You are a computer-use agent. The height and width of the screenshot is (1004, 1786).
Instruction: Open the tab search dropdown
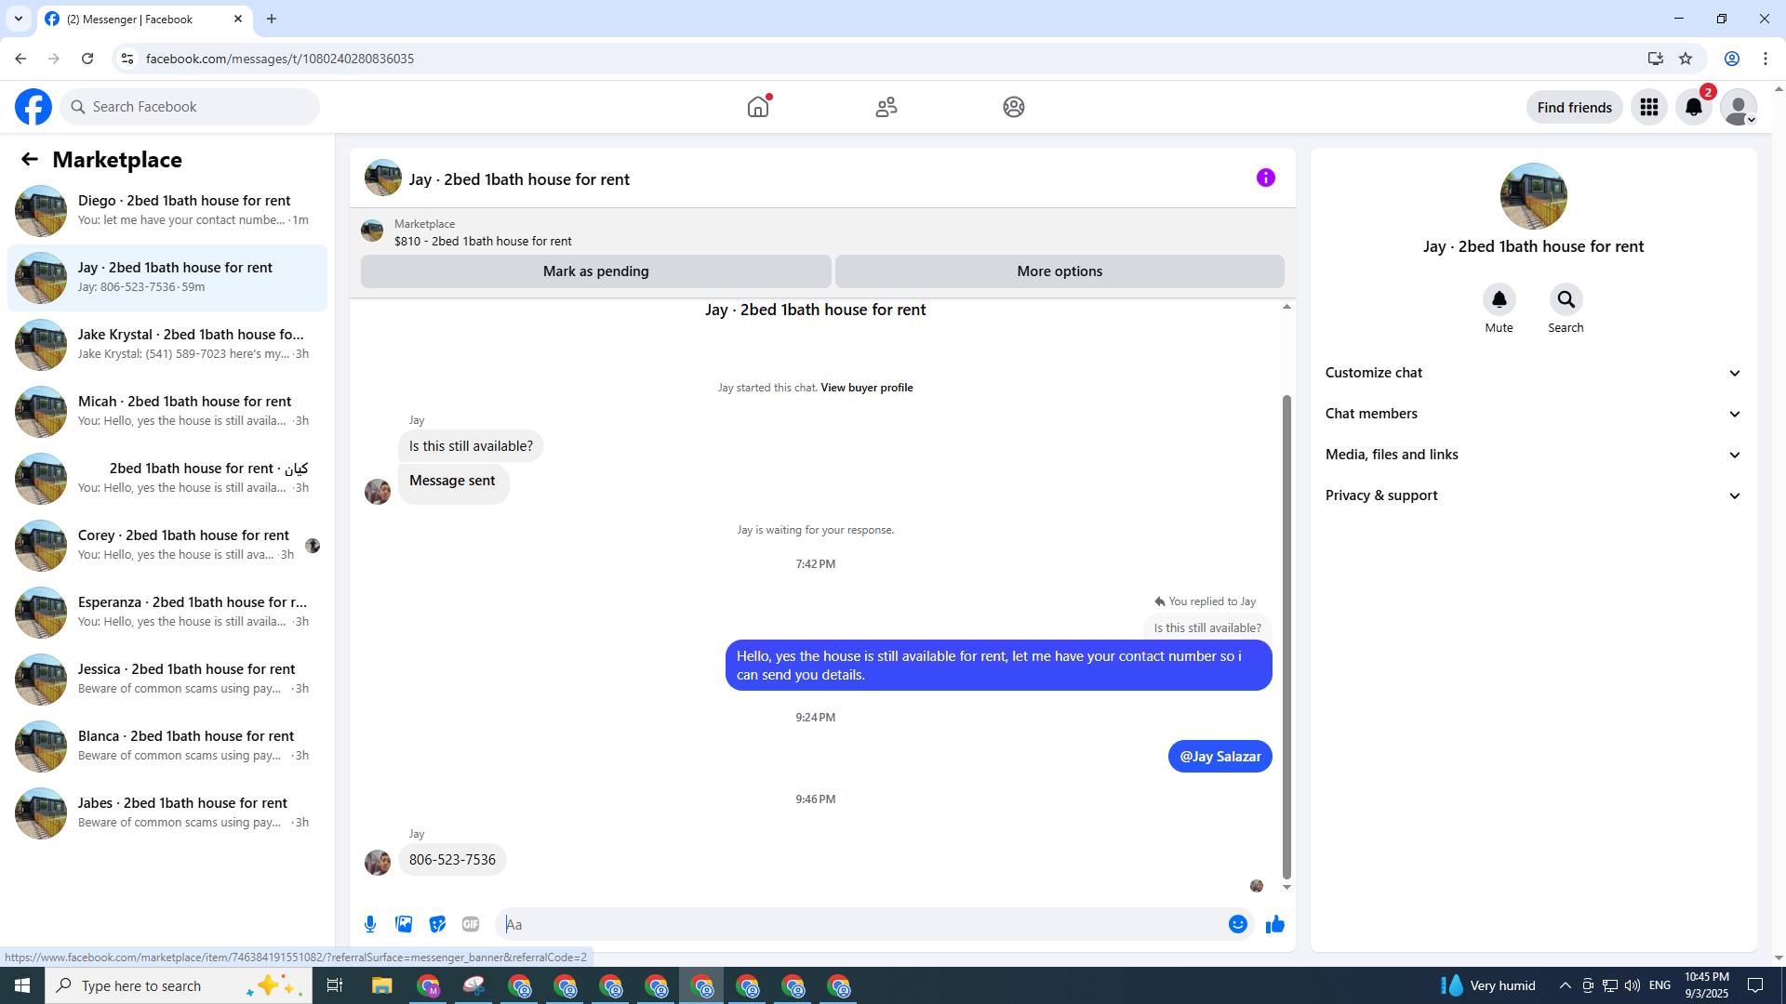pos(19,19)
